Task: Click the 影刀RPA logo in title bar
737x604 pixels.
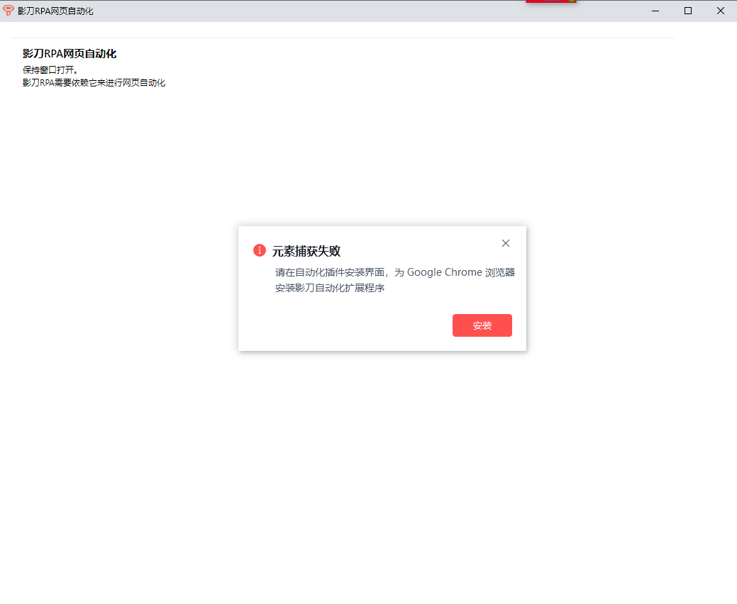Action: click(8, 11)
